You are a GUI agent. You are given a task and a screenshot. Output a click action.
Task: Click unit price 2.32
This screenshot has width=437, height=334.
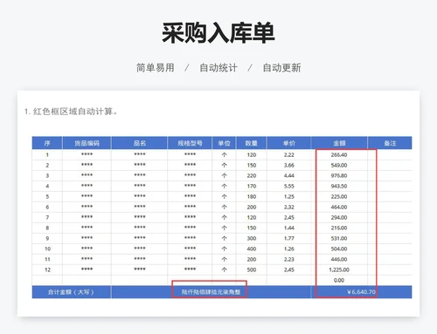(x=289, y=207)
